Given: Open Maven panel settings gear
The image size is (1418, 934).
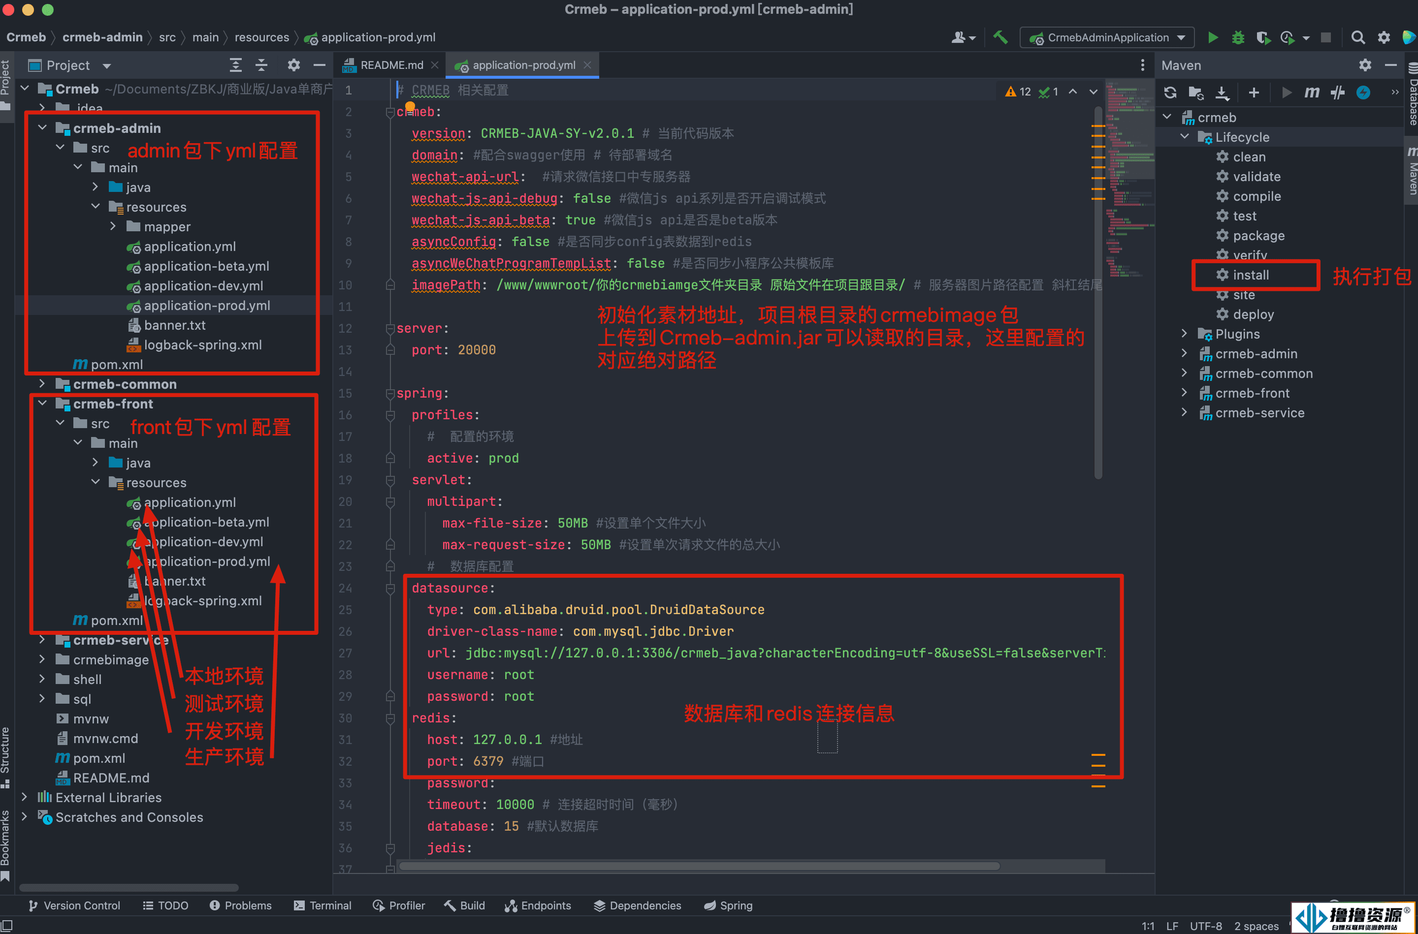Looking at the screenshot, I should click(1365, 65).
